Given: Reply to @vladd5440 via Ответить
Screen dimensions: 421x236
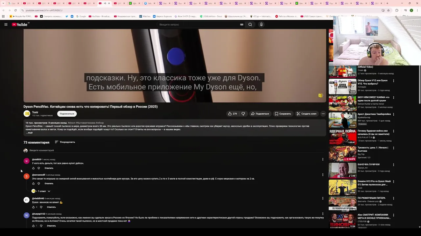Looking at the screenshot, I should tap(51, 207).
